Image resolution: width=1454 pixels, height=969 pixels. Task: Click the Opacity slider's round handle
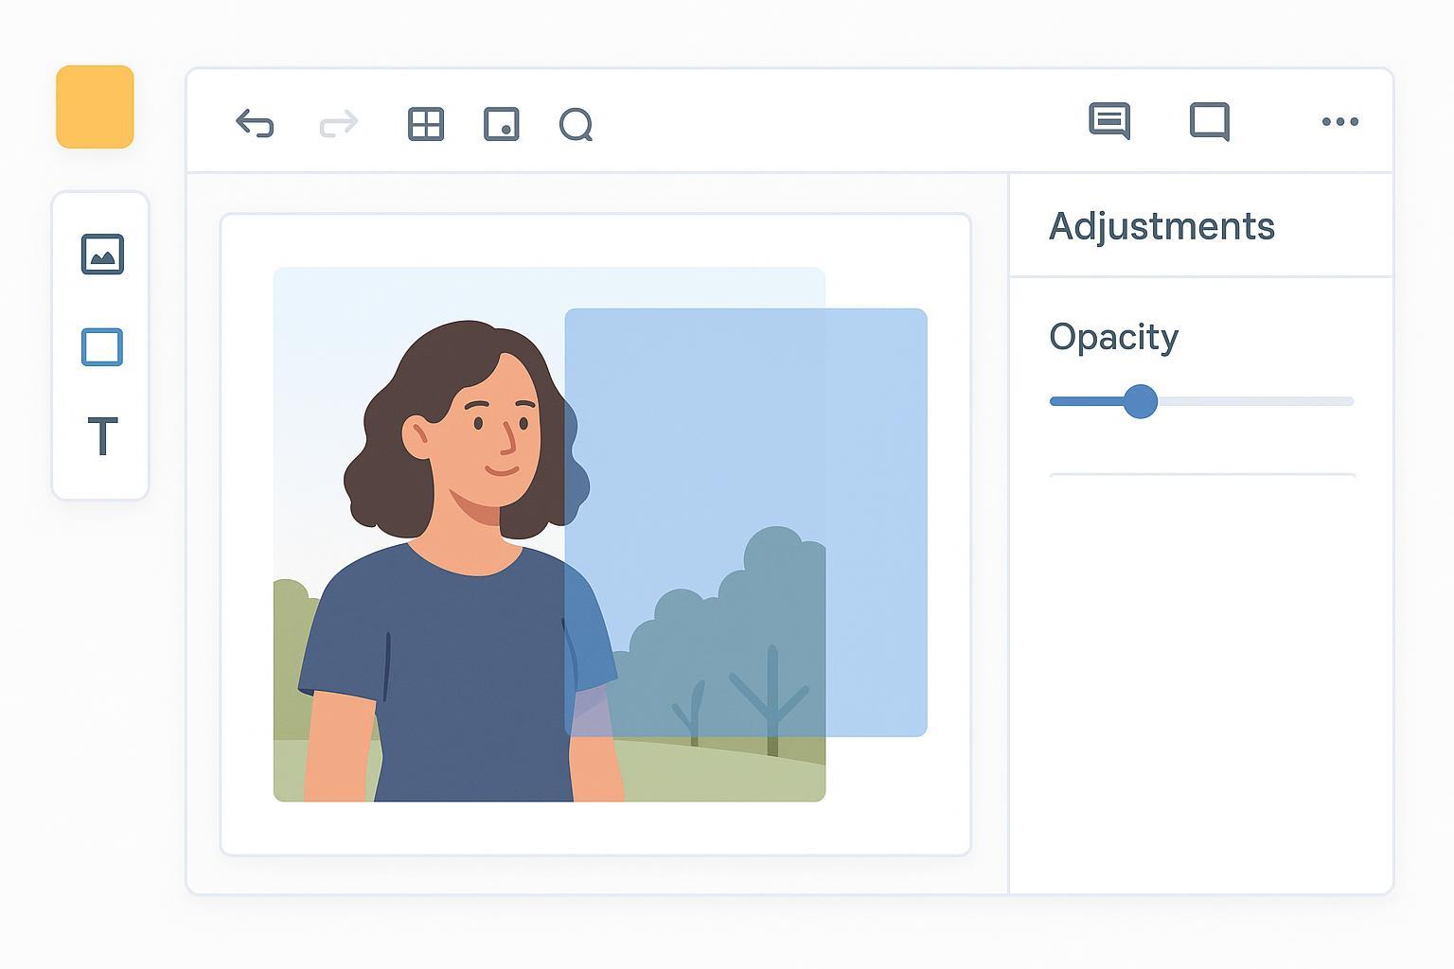coord(1141,401)
